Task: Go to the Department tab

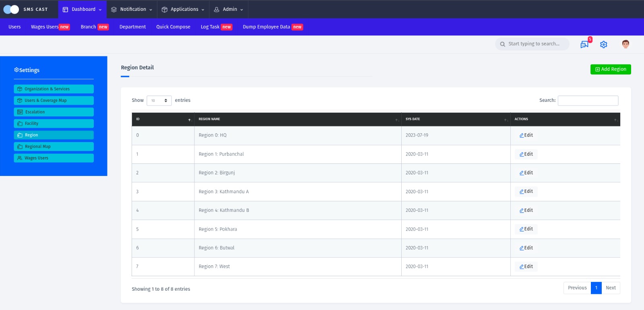Action: point(132,27)
